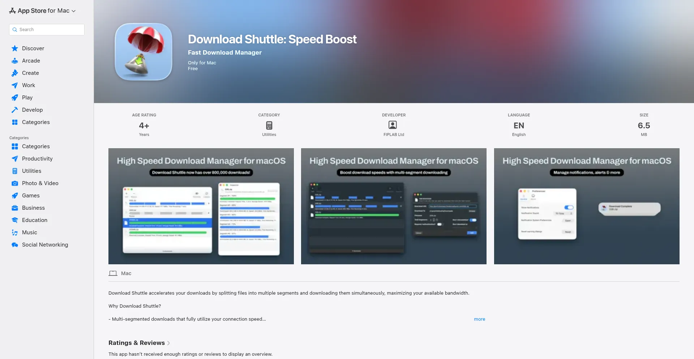
Task: Expand the description with the more link
Action: pyautogui.click(x=480, y=319)
